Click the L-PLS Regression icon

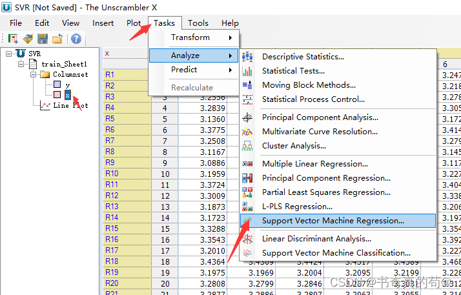coord(247,207)
